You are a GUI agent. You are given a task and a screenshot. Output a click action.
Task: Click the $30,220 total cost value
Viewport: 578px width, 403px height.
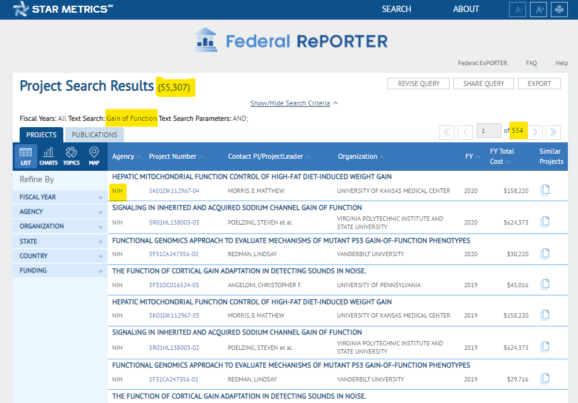[x=518, y=254]
